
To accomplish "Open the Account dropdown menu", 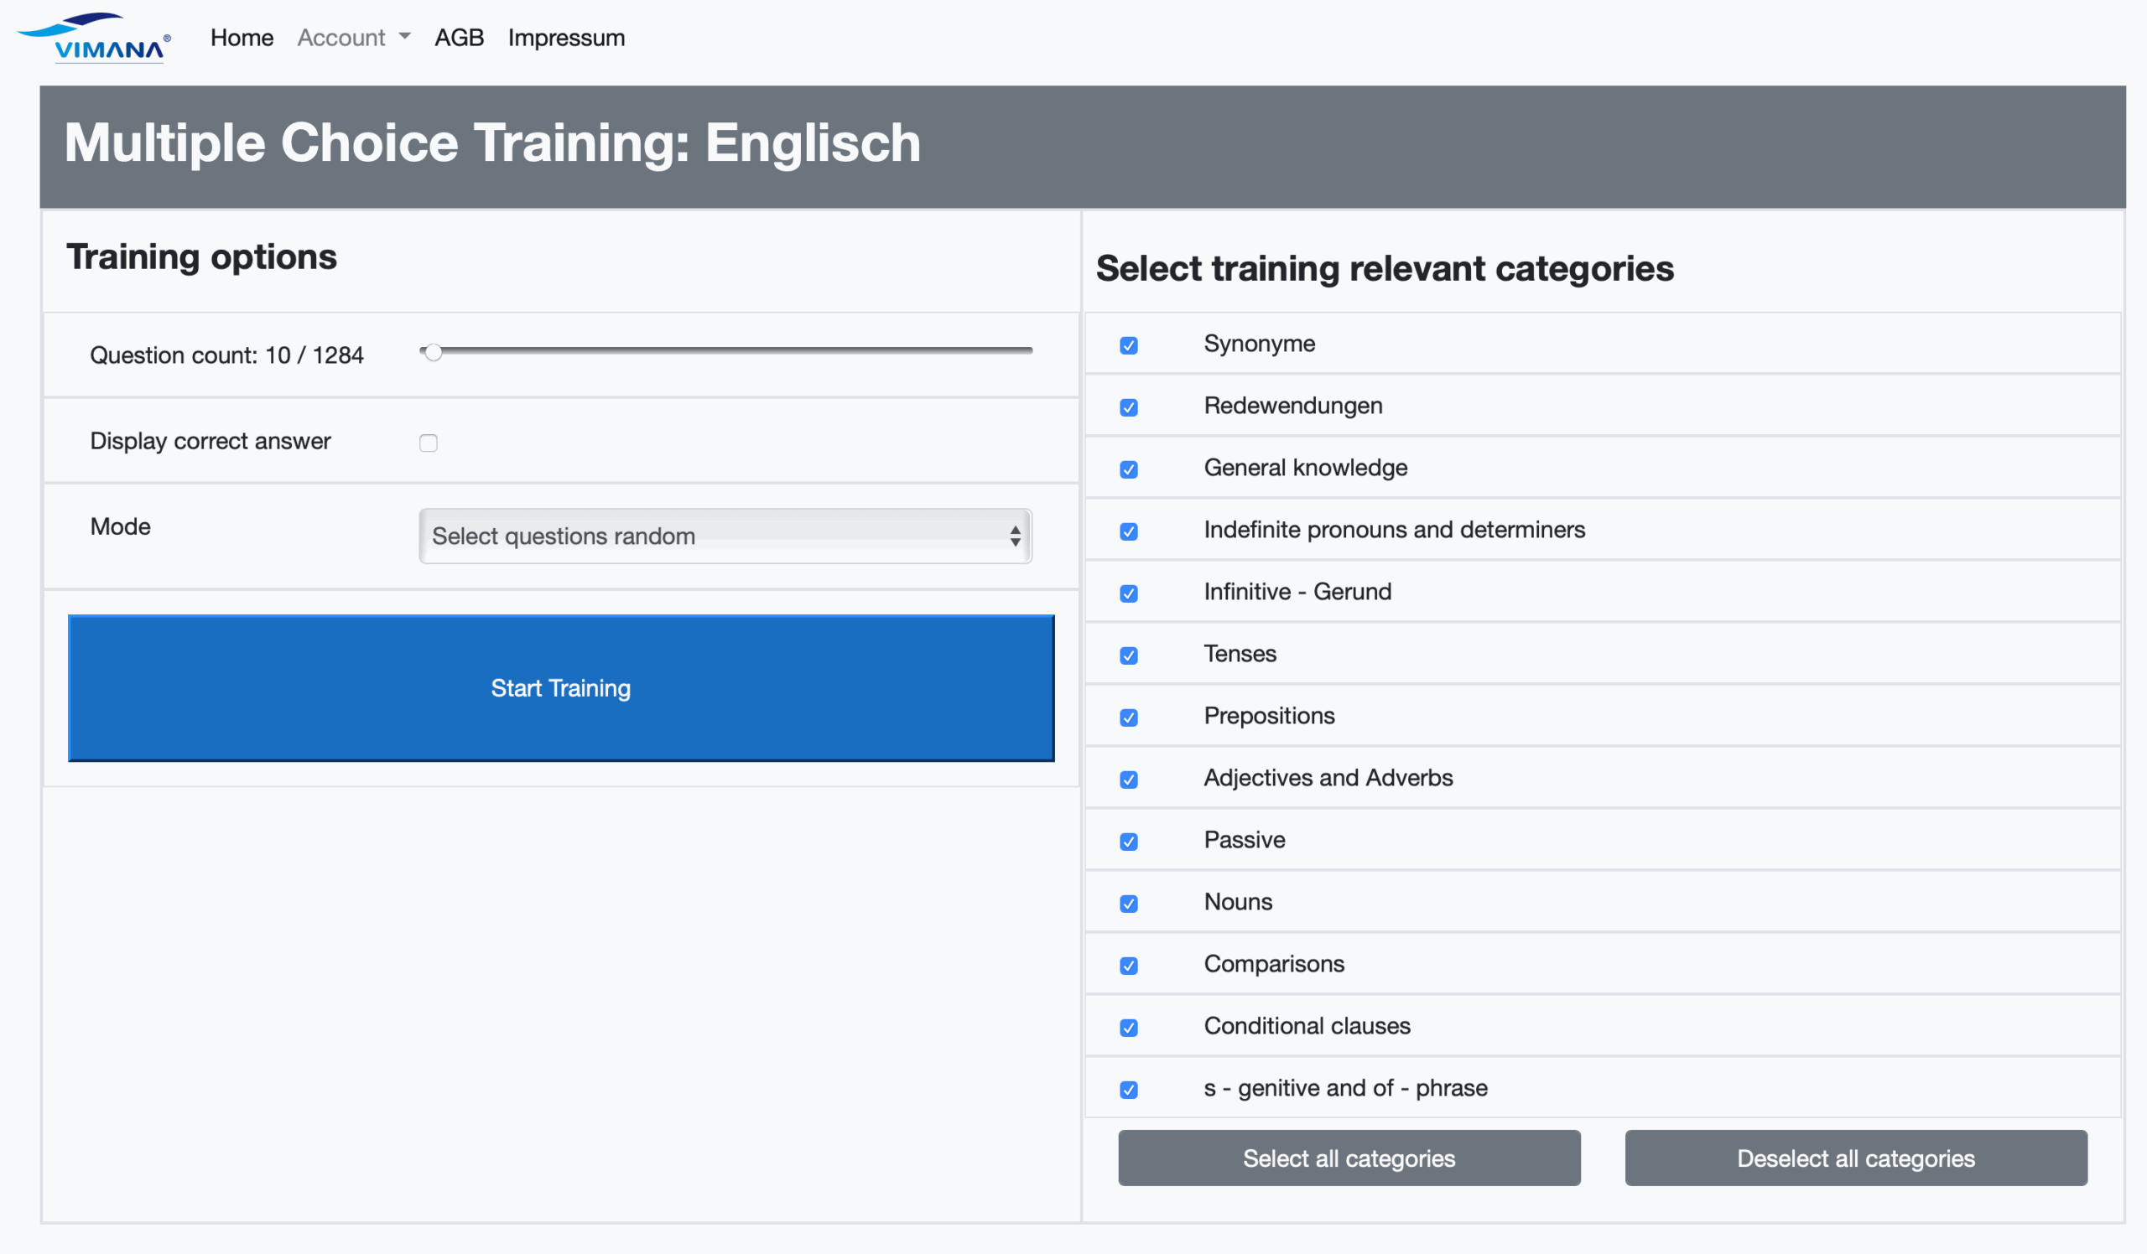I will coord(354,38).
